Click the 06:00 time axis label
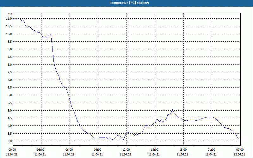Image resolution: width=253 pixels, height=158 pixels. pos(69,150)
